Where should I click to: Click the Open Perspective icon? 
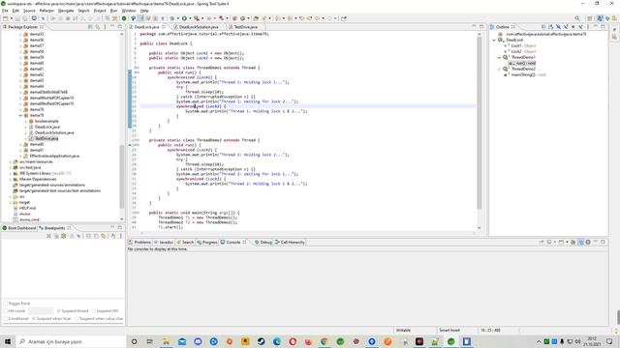tap(590, 18)
